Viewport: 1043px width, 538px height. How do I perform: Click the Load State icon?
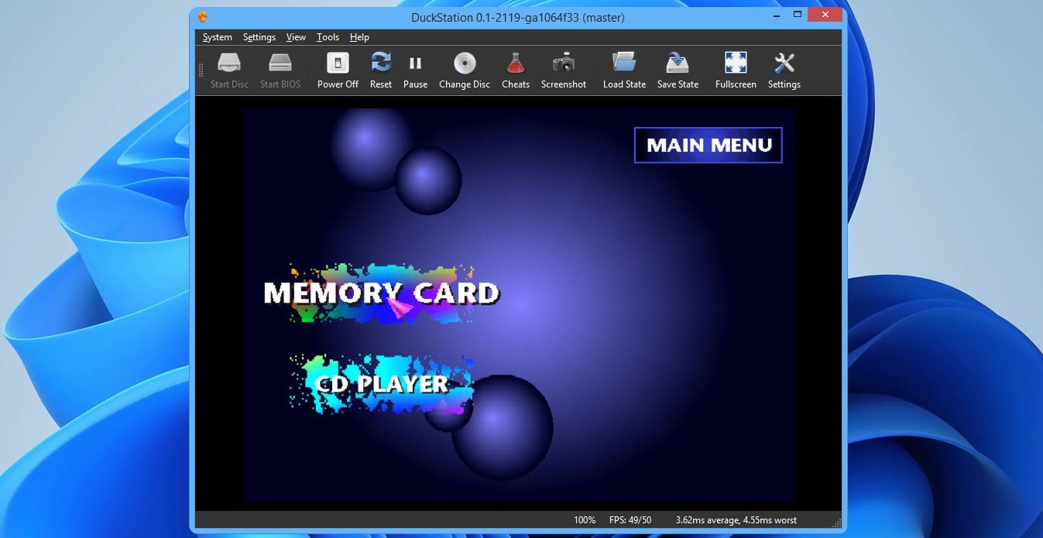point(624,70)
